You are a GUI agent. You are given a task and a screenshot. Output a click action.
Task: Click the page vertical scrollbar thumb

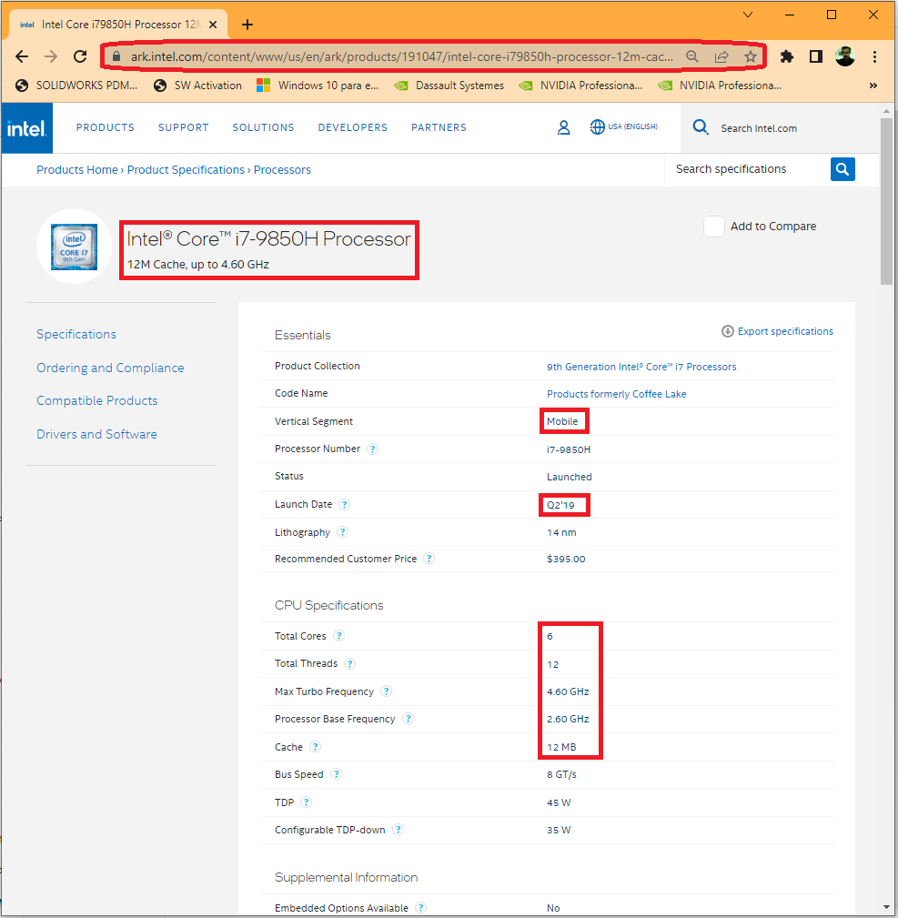(x=886, y=201)
